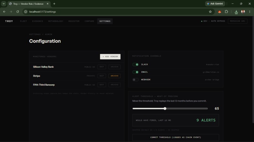
Task: Edit the Fifth Third Bancorp vendor
Action: click(x=102, y=85)
